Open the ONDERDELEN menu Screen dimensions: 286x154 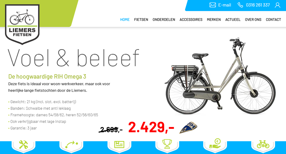tap(164, 20)
